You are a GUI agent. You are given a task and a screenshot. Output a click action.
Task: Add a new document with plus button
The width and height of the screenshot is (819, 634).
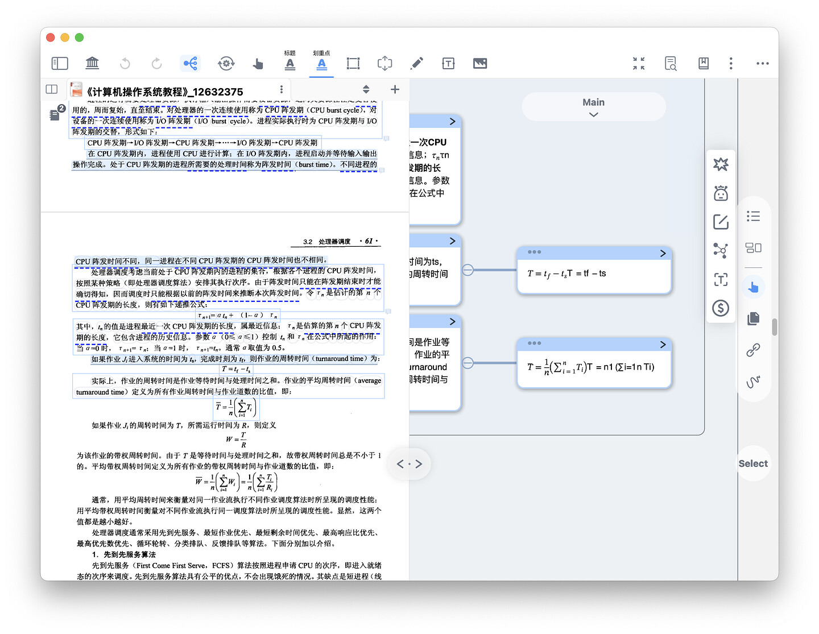click(x=395, y=89)
